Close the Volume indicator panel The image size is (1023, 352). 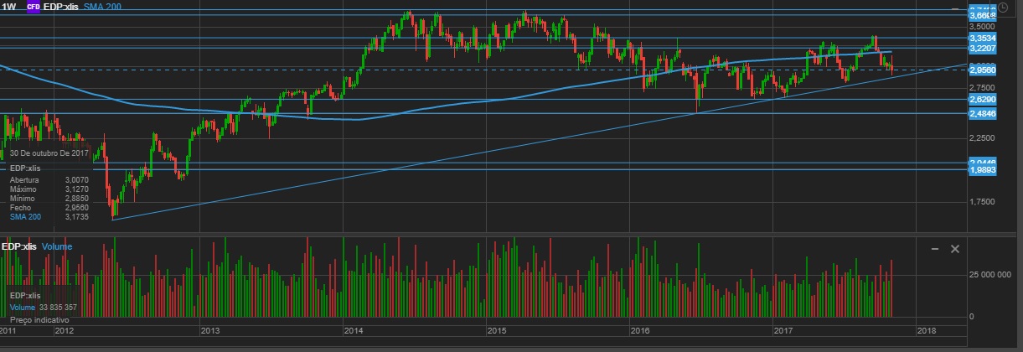click(954, 249)
